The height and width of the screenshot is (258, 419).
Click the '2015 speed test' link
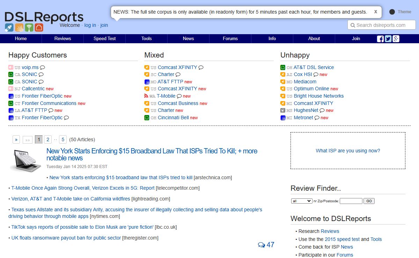[x=342, y=239]
